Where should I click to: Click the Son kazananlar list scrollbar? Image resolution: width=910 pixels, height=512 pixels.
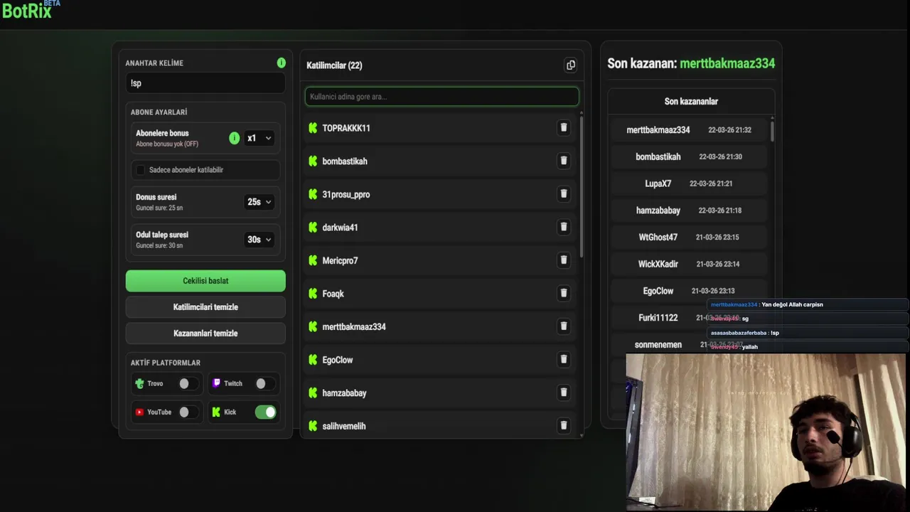(x=772, y=131)
